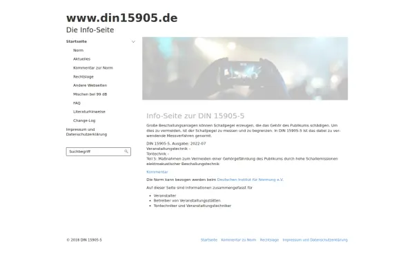Click the Die Info-Seite subtitle

(x=90, y=30)
